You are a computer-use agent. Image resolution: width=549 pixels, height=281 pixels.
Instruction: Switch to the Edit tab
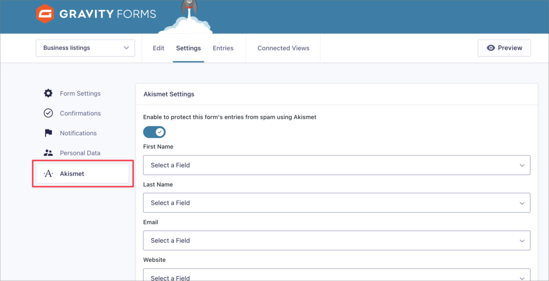click(158, 48)
